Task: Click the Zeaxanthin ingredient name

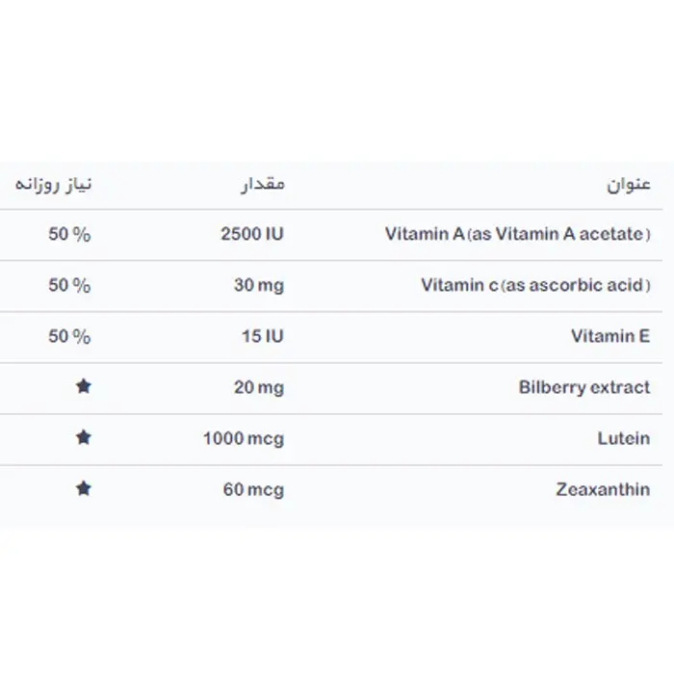Action: 603,489
